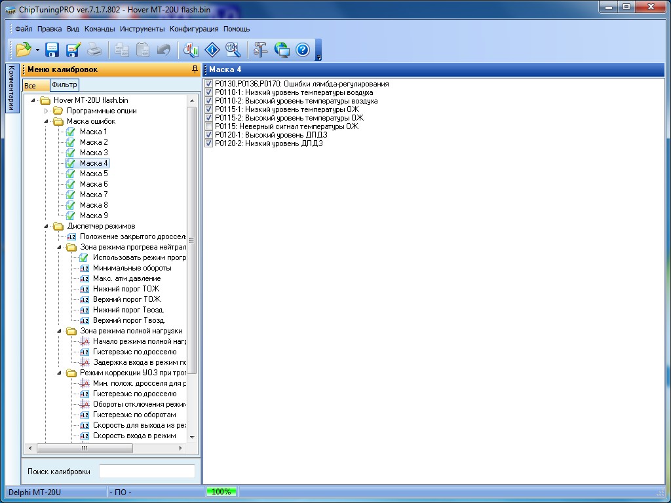Click the Поиск калибровки search field
Image resolution: width=671 pixels, height=503 pixels.
pos(147,472)
